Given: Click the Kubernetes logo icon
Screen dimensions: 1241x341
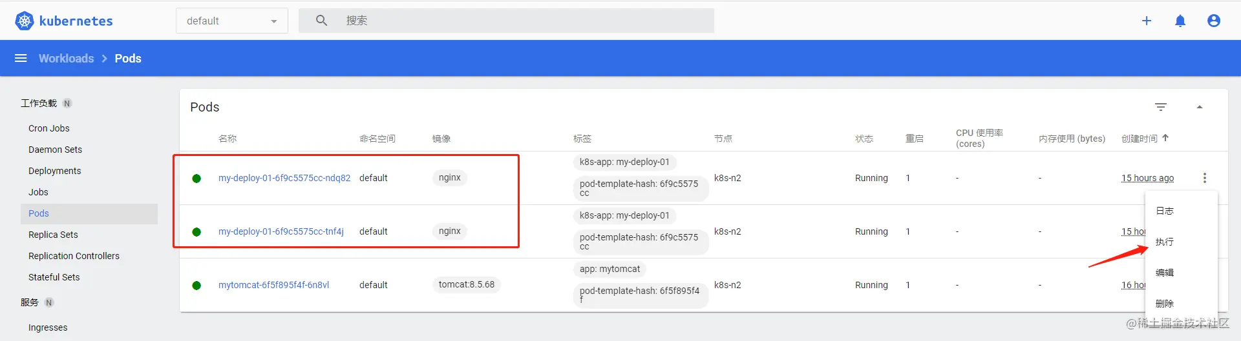Looking at the screenshot, I should (24, 21).
